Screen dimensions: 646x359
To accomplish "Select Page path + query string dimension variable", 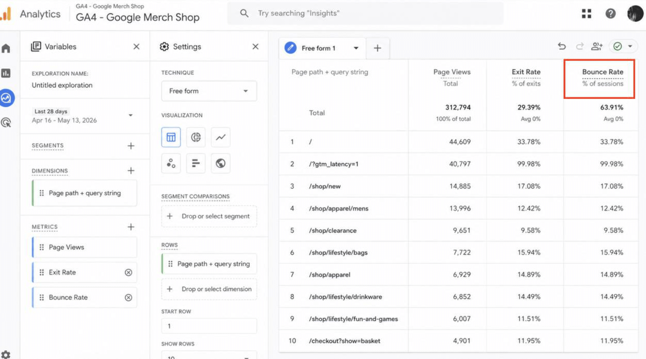I will 85,193.
